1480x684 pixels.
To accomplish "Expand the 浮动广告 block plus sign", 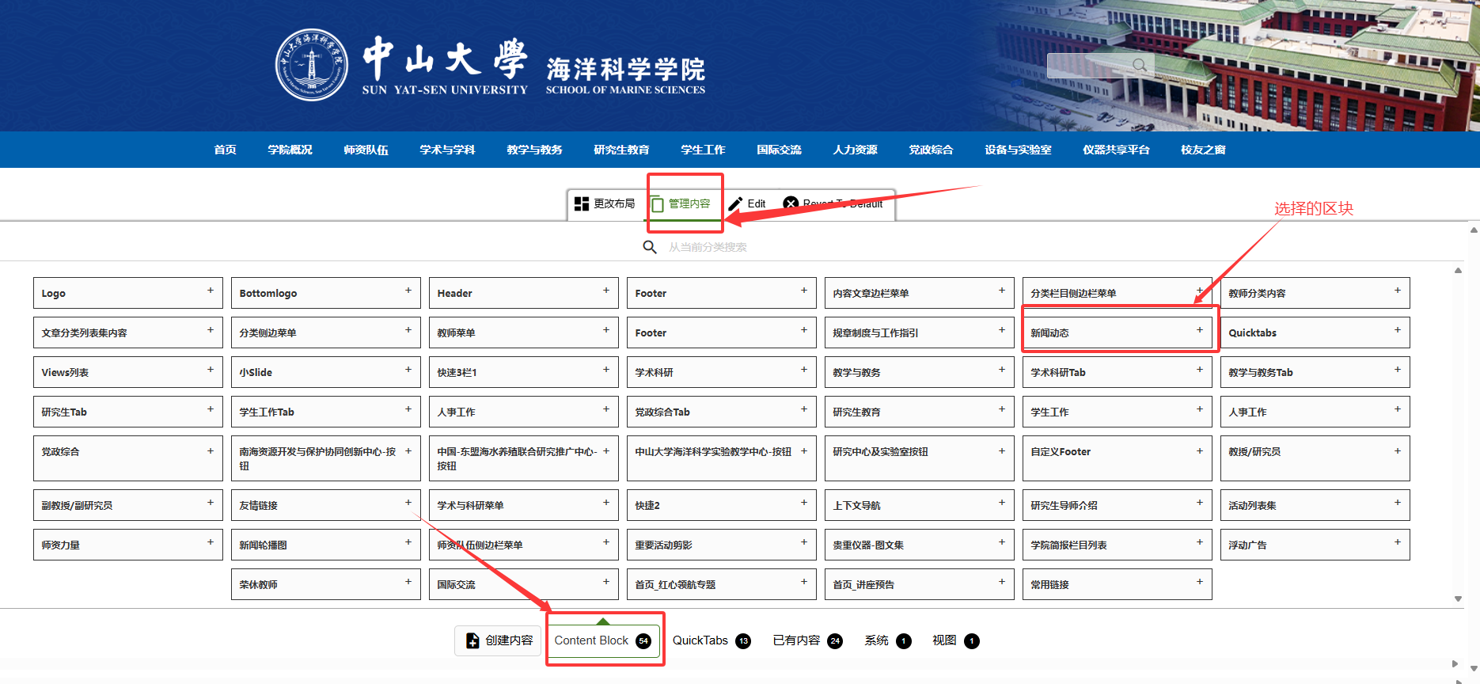I will point(1397,542).
